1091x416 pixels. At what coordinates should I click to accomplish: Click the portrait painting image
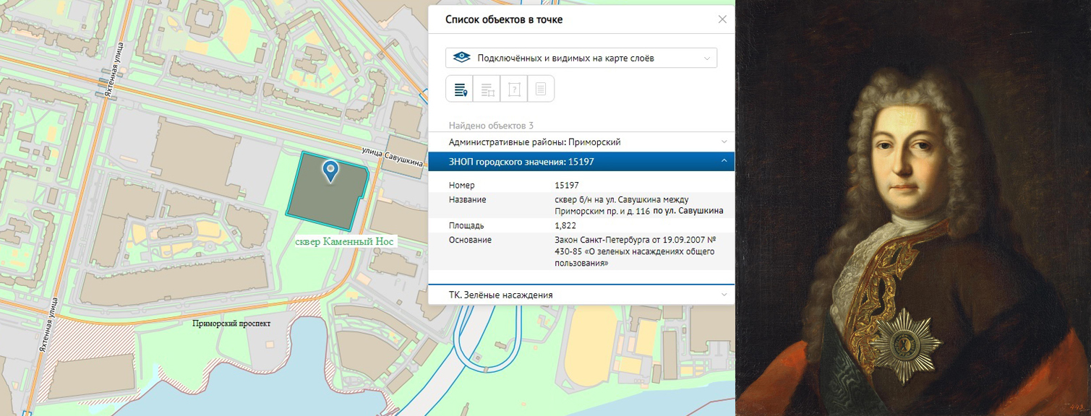(x=913, y=208)
